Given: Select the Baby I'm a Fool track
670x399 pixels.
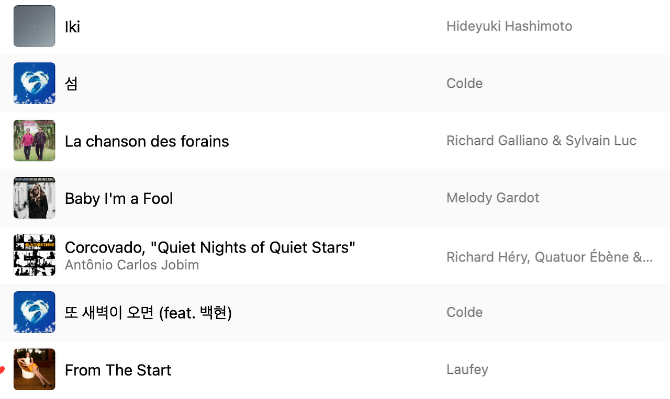Looking at the screenshot, I should coord(119,198).
